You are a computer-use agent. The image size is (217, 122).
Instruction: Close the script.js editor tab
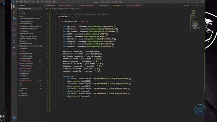click(x=124, y=5)
